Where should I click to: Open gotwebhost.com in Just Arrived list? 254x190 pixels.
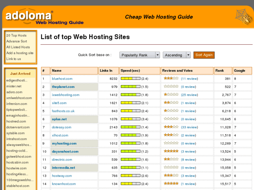19,157
